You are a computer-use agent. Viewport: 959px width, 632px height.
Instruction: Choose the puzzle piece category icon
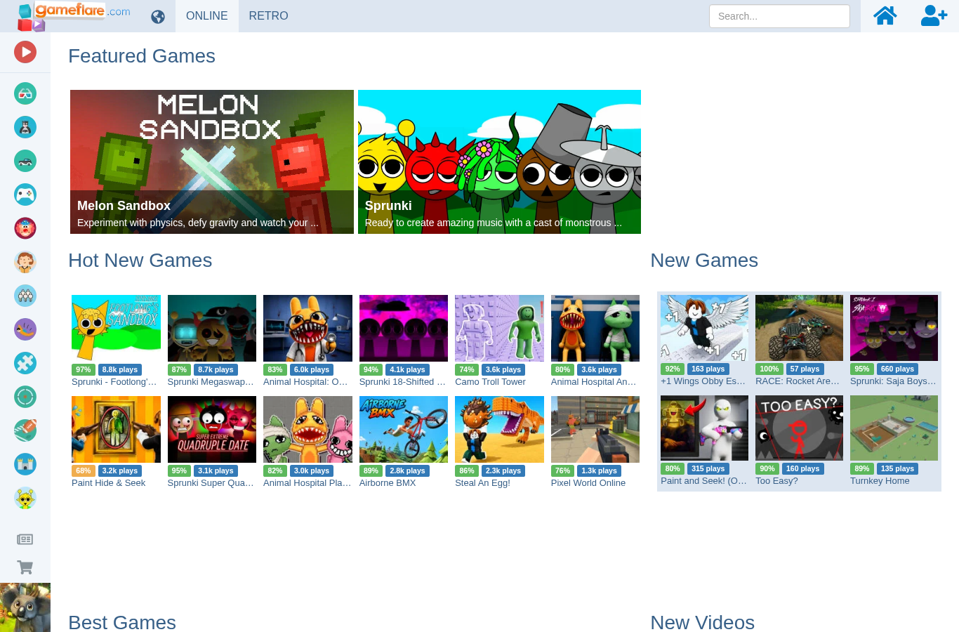pyautogui.click(x=25, y=363)
